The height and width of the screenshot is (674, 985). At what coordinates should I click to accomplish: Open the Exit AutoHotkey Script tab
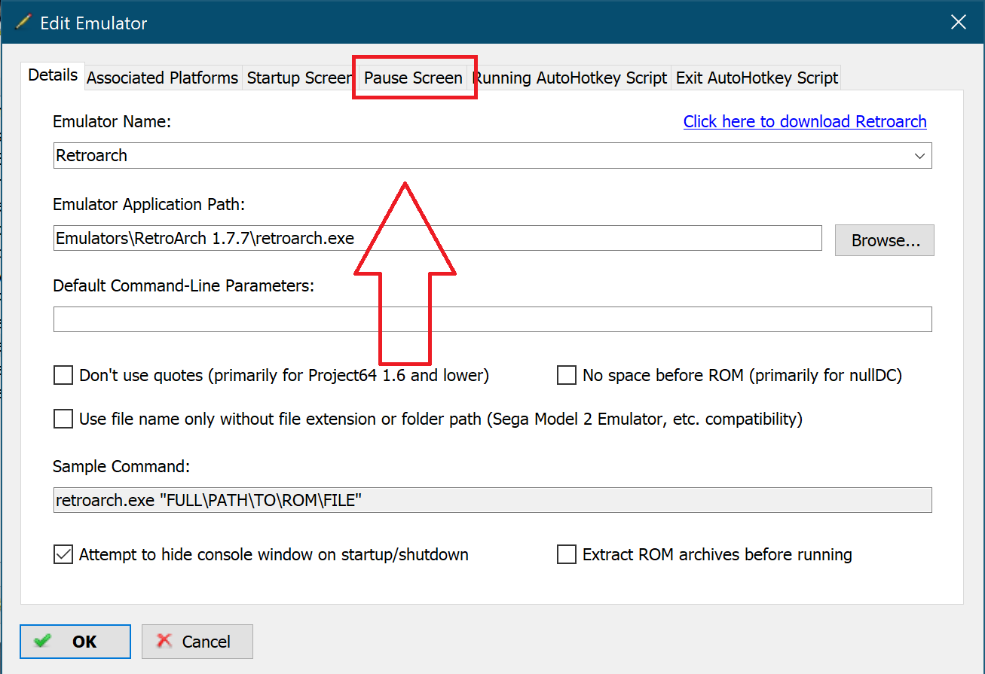click(757, 78)
